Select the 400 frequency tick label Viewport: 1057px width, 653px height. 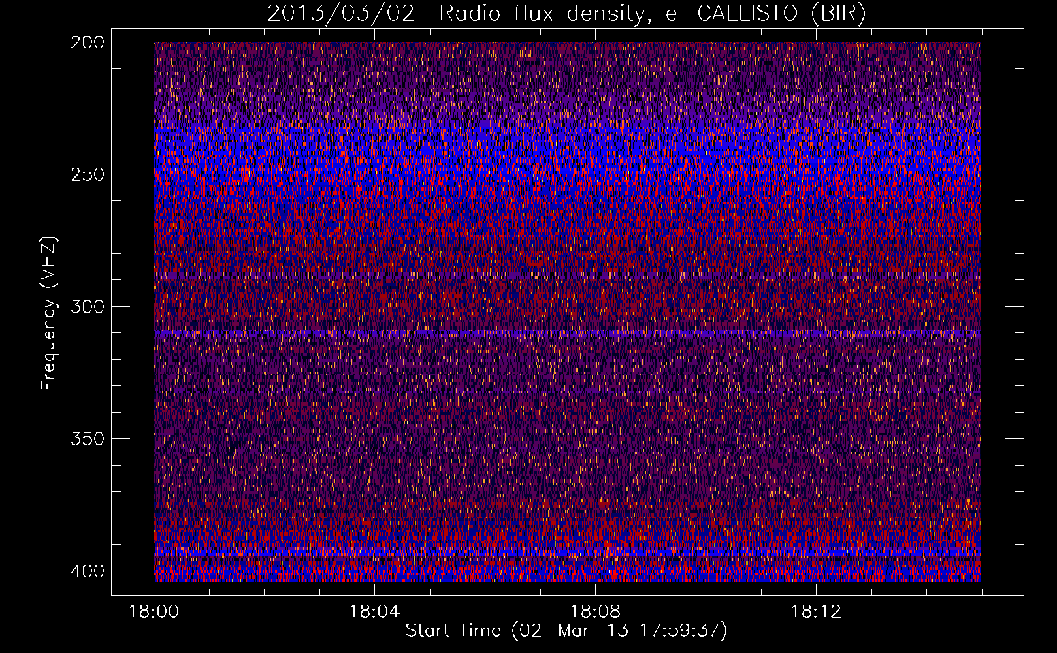coord(87,571)
